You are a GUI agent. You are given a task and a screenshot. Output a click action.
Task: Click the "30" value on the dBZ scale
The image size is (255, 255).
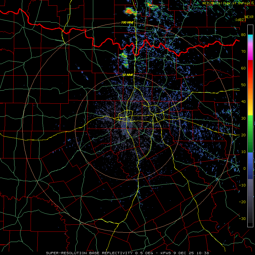click(243, 118)
